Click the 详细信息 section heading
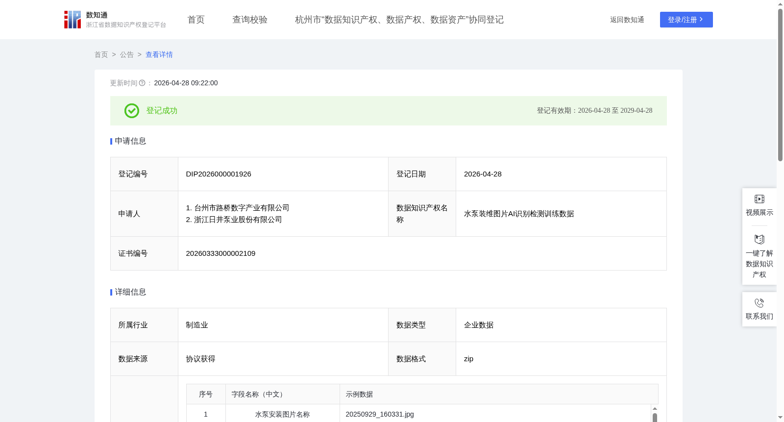Image resolution: width=784 pixels, height=422 pixels. pyautogui.click(x=130, y=292)
